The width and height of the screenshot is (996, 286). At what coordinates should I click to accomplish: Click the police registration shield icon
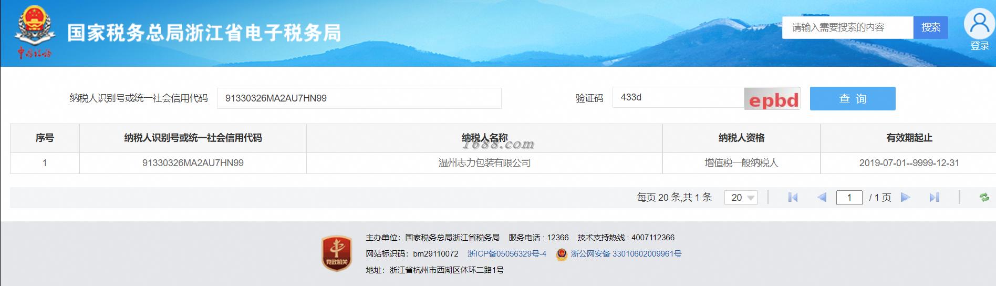[562, 254]
